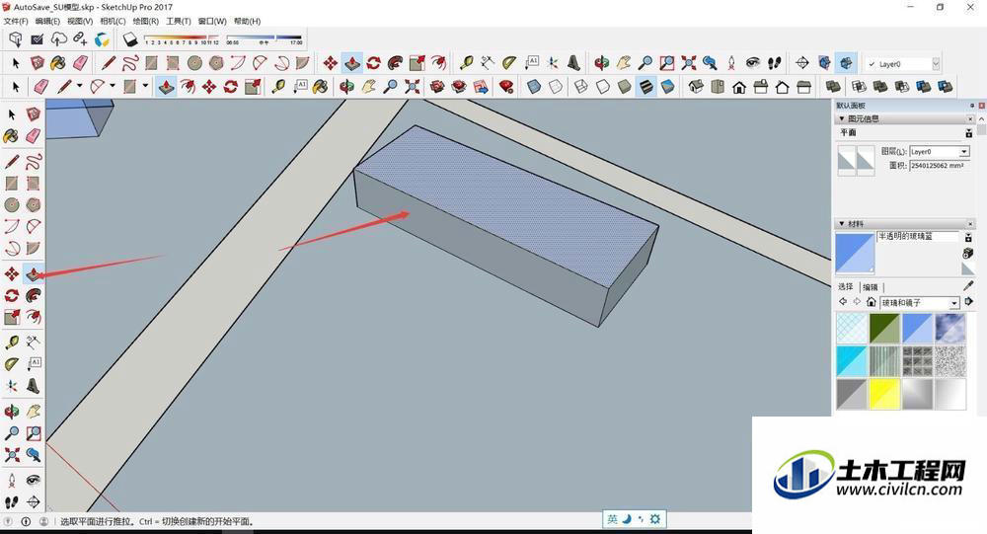
Task: Open the 文件(F) menu
Action: click(x=16, y=22)
